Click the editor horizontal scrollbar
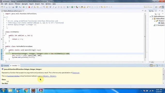Screen dimensions: 165x93 tap(75, 62)
